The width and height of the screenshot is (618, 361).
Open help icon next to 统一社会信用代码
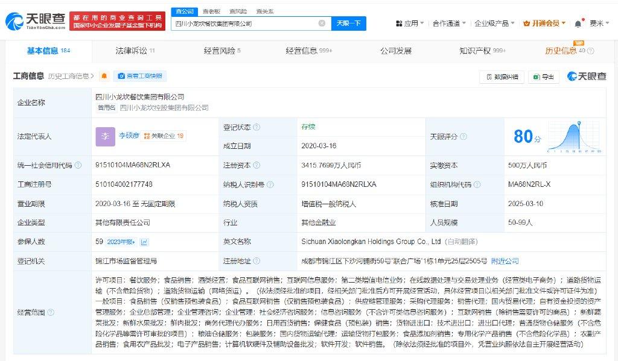[78, 165]
